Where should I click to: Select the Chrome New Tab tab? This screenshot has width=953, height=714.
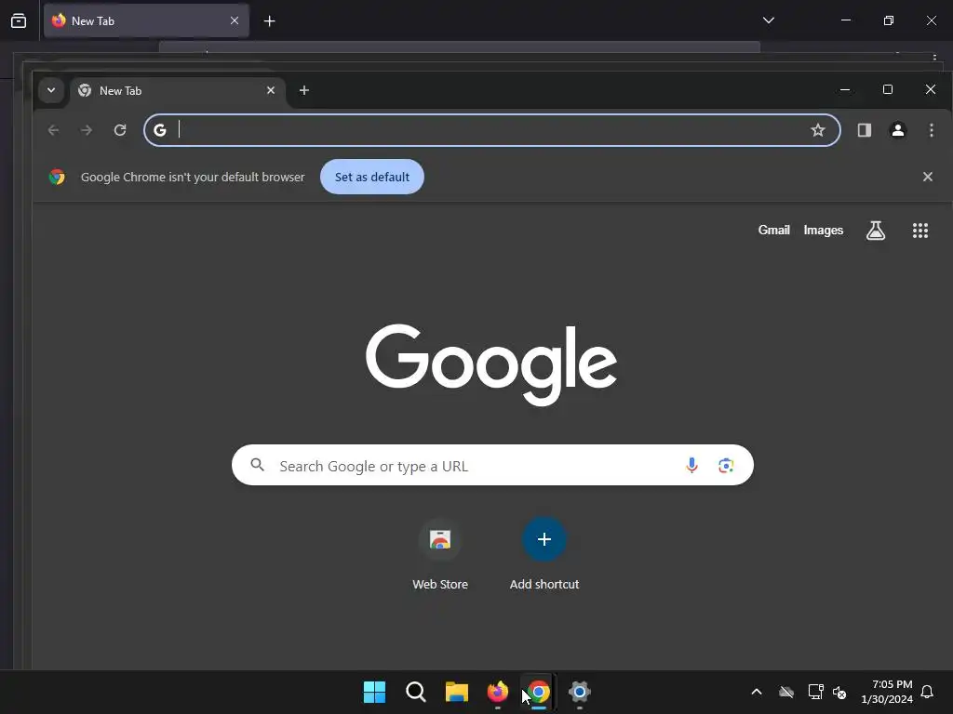[177, 90]
